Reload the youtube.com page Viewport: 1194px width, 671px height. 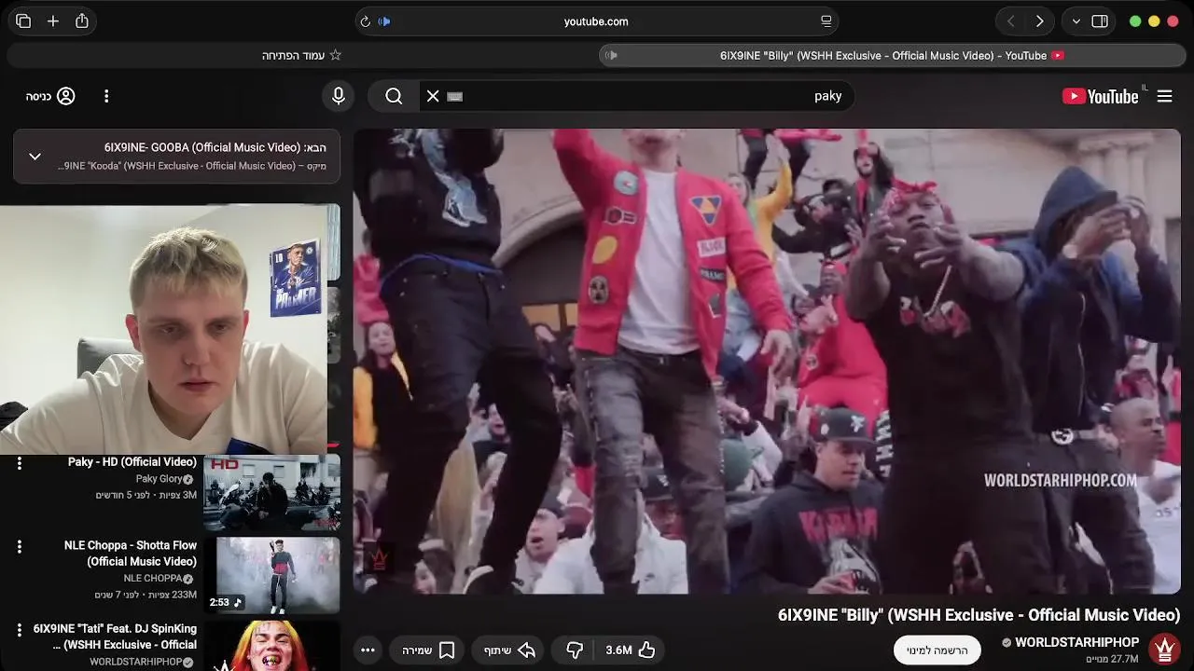pos(365,21)
